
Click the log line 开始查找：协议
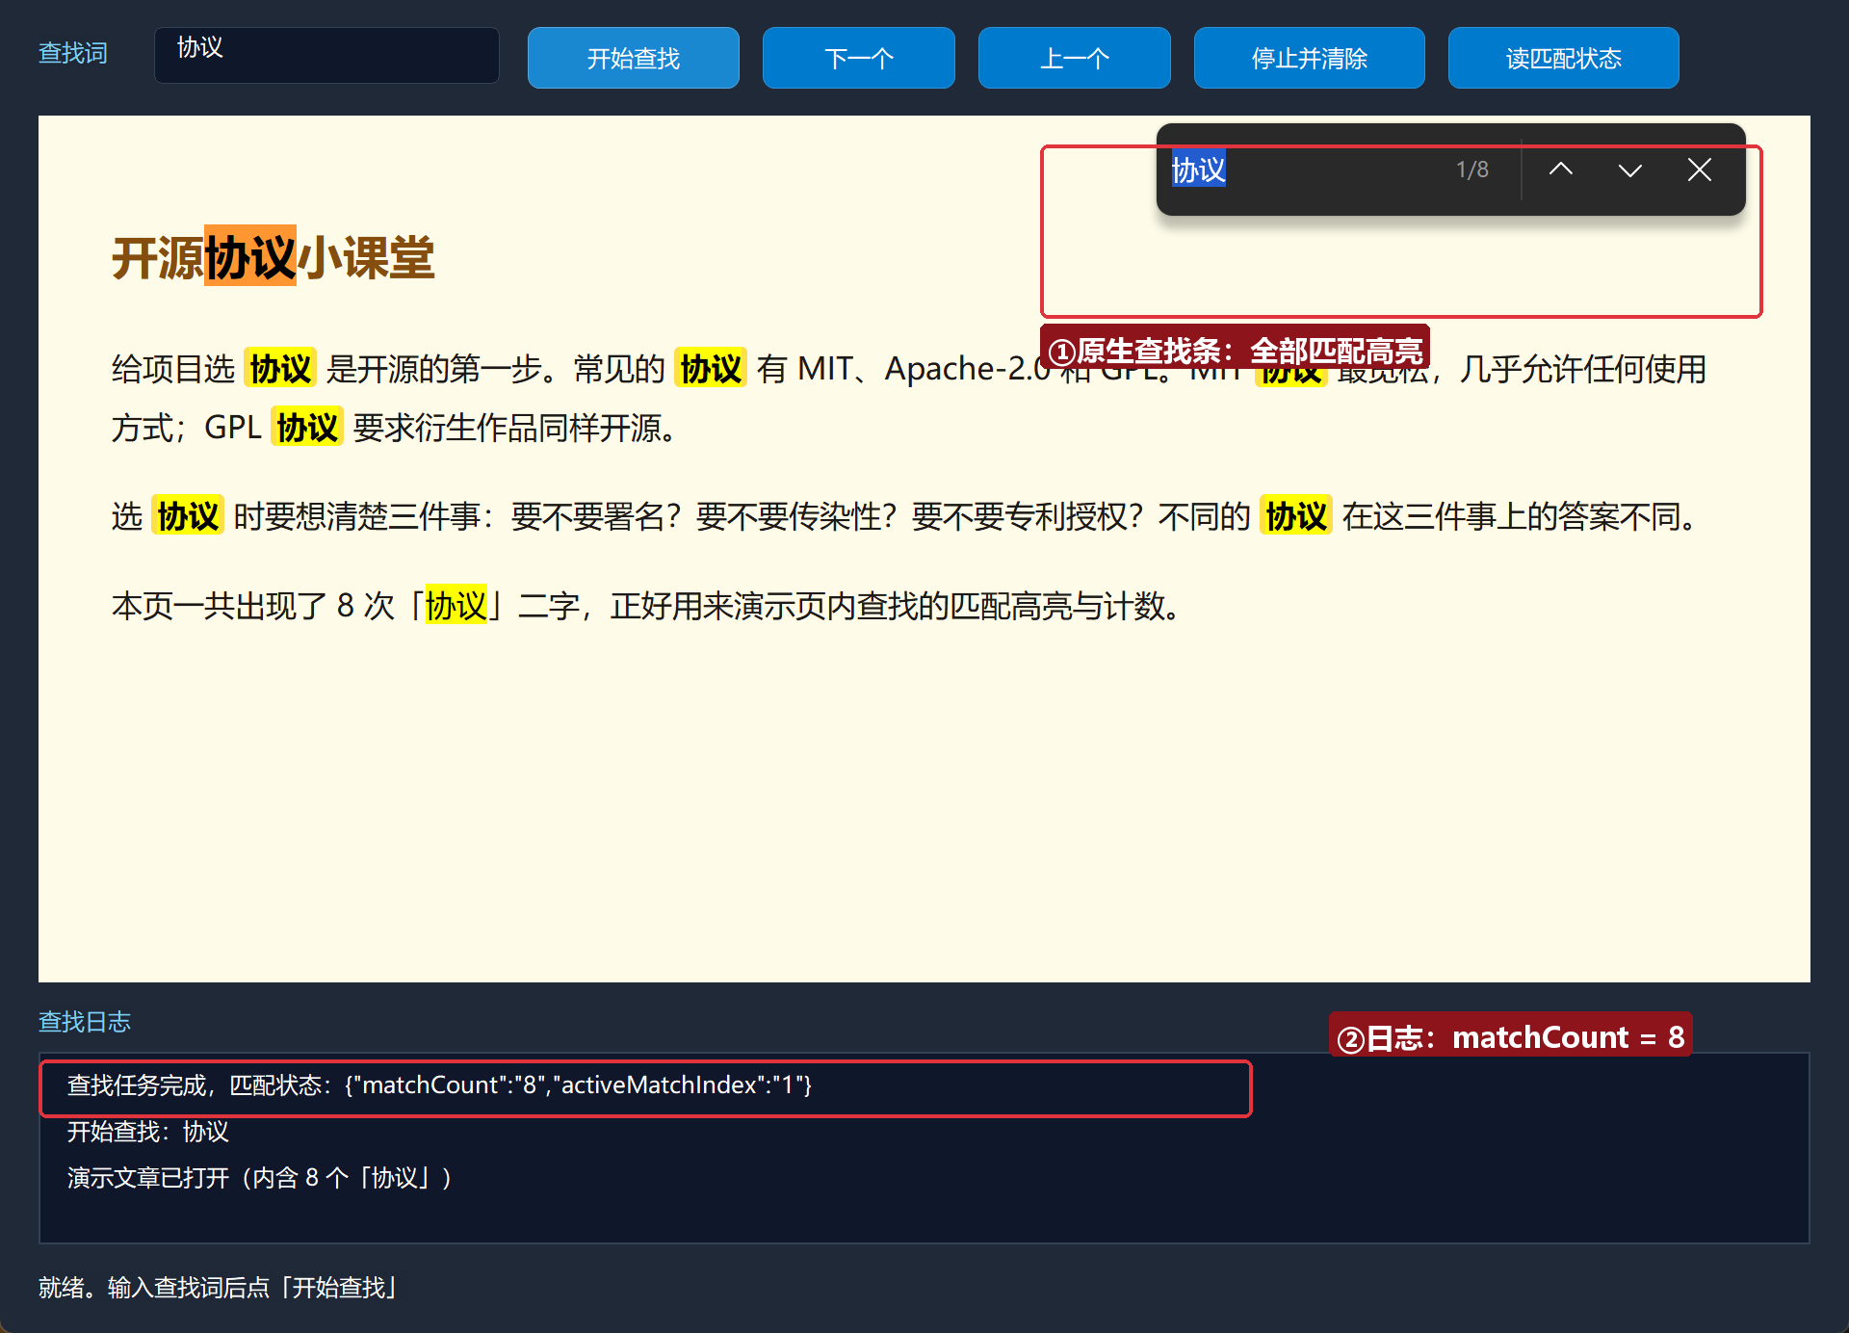[148, 1131]
